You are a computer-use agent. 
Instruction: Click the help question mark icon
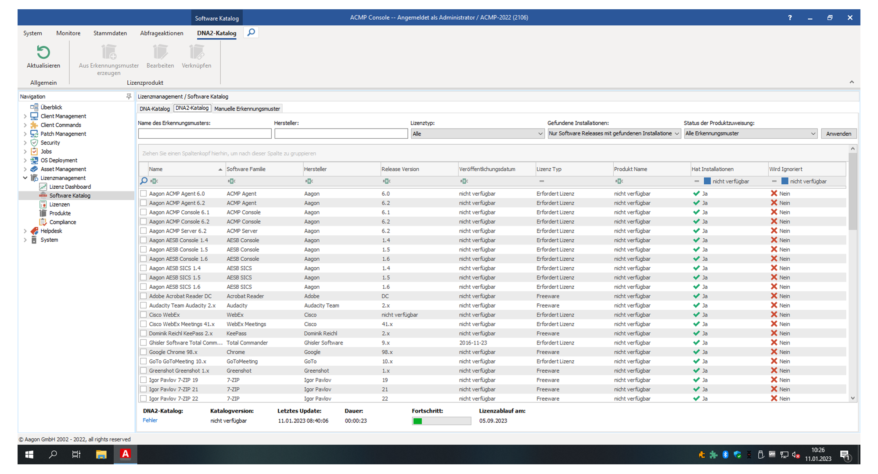pyautogui.click(x=790, y=18)
